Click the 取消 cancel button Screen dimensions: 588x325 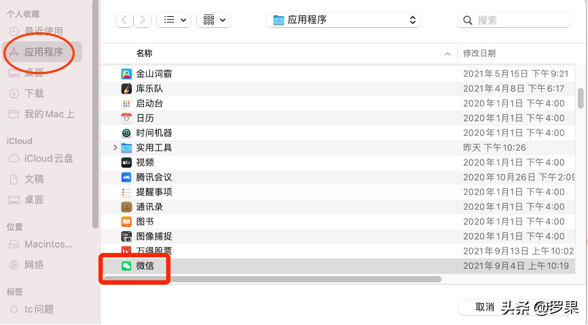pos(485,307)
